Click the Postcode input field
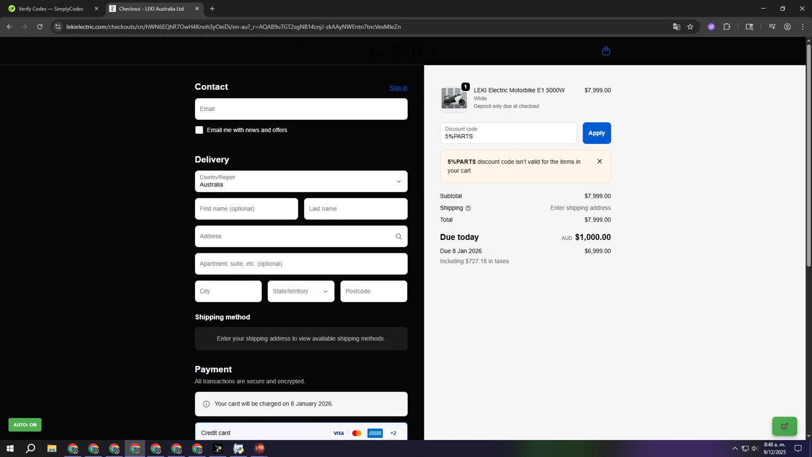Viewport: 812px width, 457px height. click(x=374, y=291)
